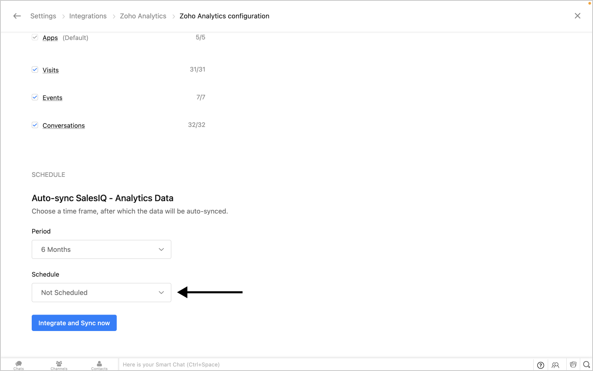Open the Chats icon in bottom bar
The image size is (593, 371).
[x=19, y=365]
